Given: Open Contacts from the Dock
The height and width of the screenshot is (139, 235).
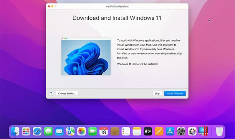Looking at the screenshot, I should coord(115,131).
